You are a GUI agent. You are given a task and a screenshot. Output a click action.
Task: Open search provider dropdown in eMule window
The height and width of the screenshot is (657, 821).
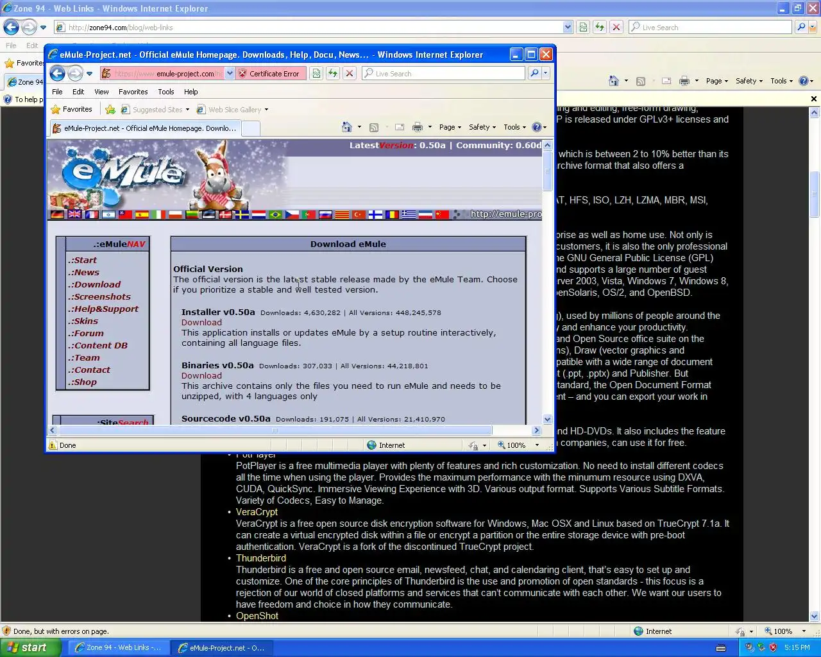546,73
